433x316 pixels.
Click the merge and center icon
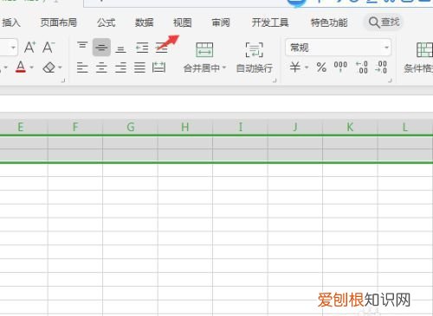[204, 50]
